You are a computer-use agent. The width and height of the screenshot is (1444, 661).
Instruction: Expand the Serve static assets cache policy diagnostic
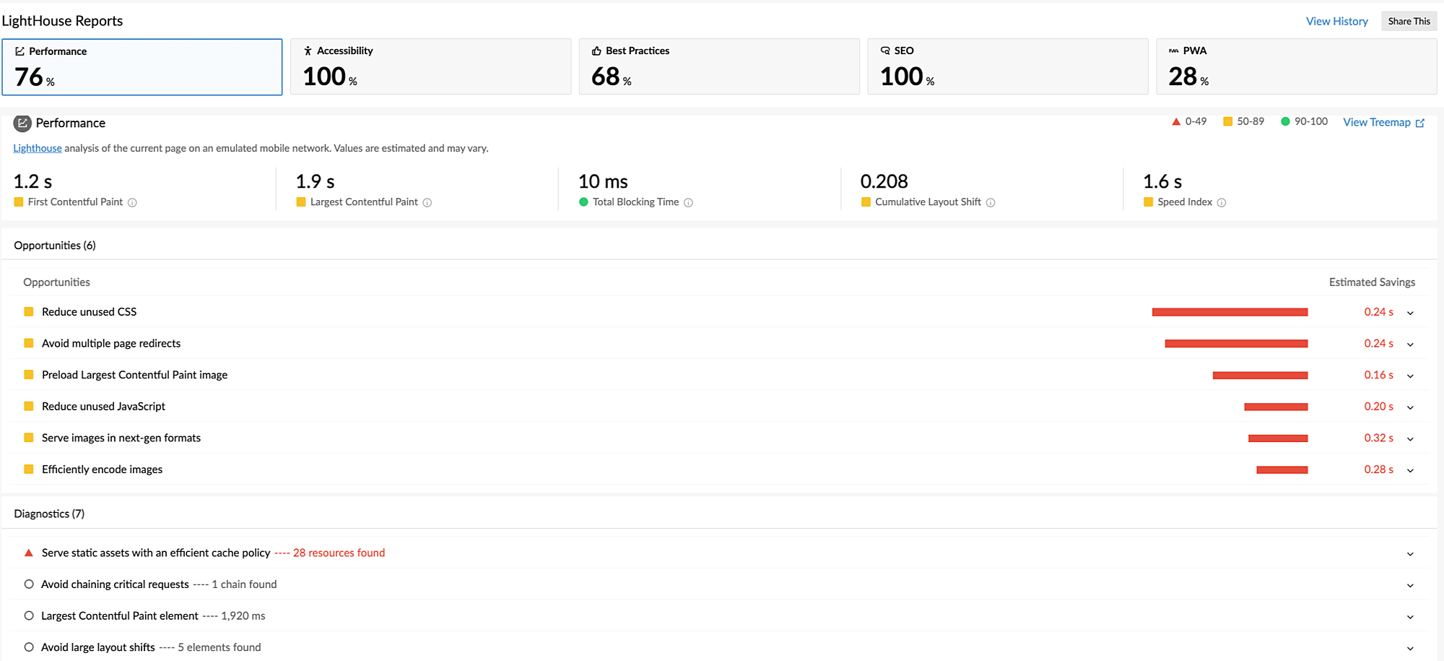[x=1410, y=553]
